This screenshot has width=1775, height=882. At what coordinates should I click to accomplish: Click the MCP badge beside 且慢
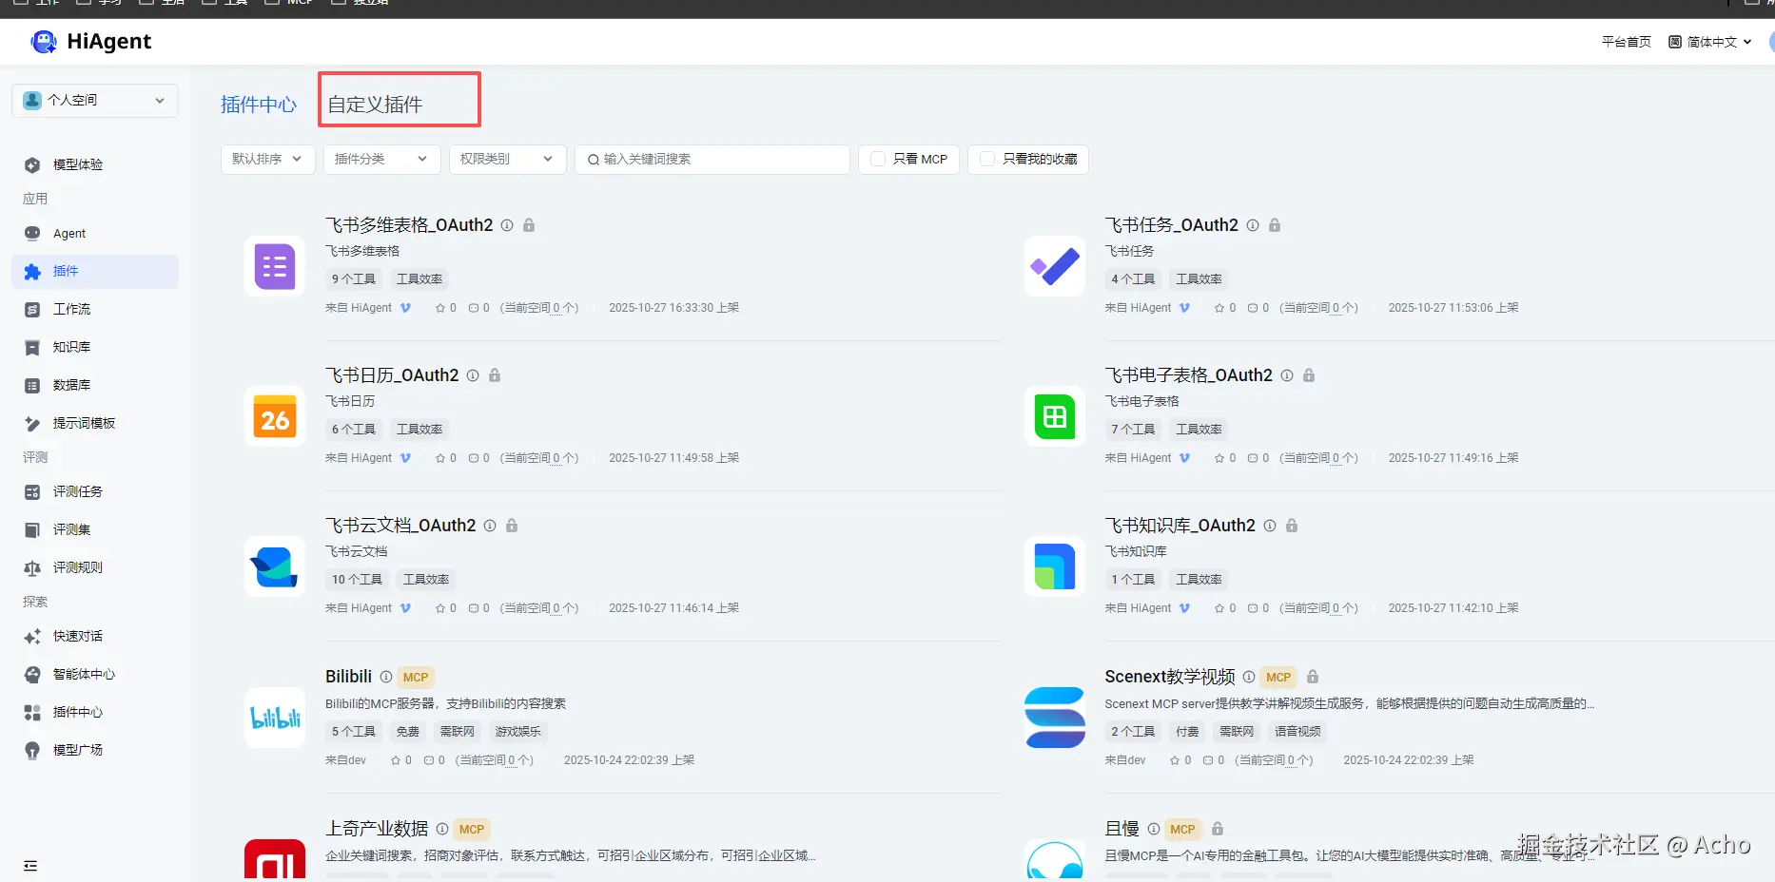(x=1183, y=830)
